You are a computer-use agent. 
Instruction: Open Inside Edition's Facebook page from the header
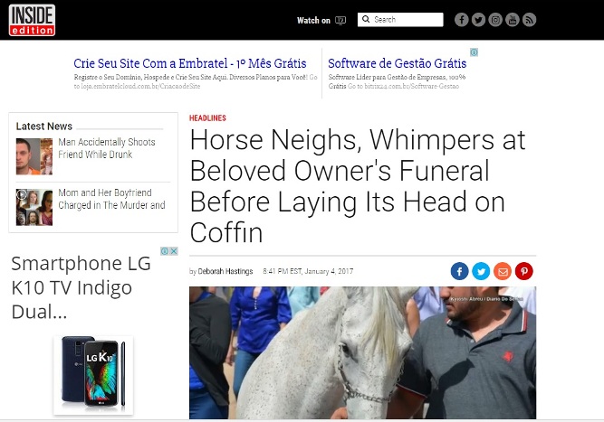(x=461, y=20)
